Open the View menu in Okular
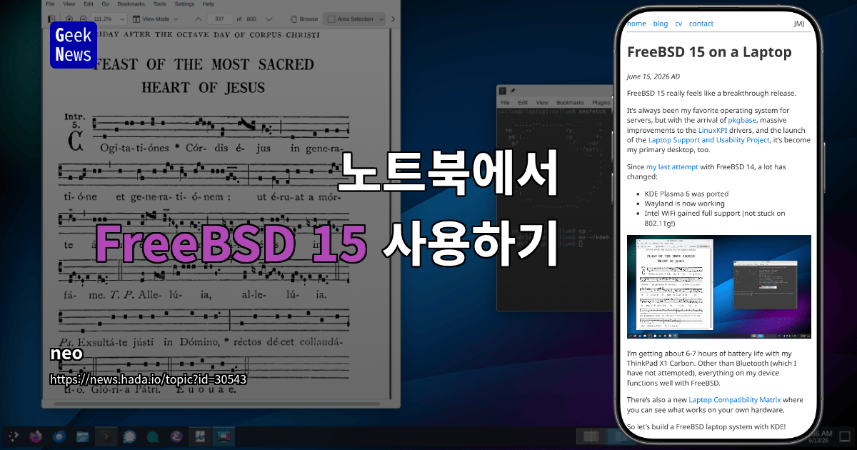Image resolution: width=857 pixels, height=450 pixels. [70, 4]
